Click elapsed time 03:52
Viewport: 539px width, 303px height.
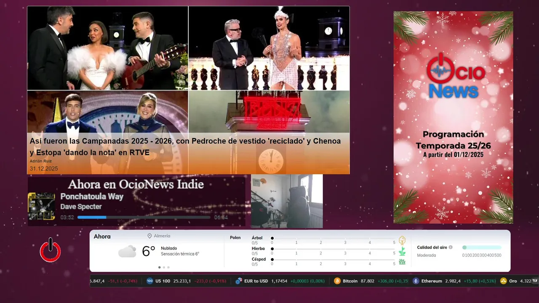click(x=67, y=217)
